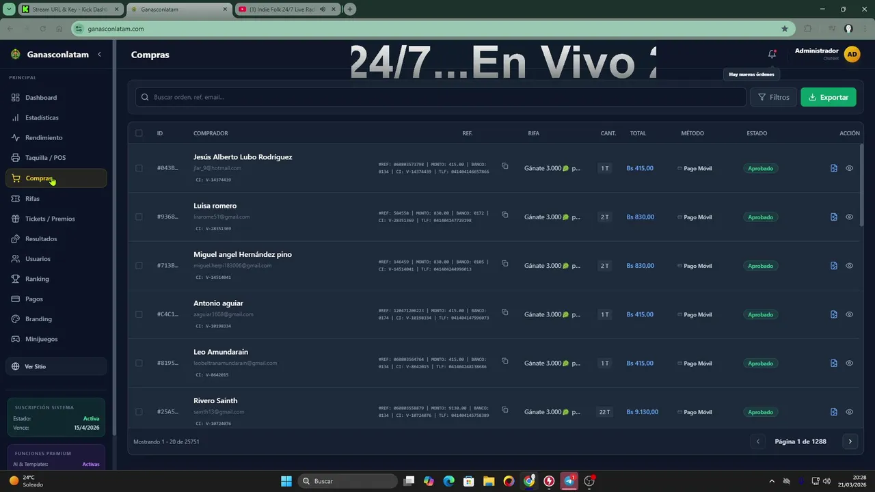This screenshot has height=492, width=875.
Task: Copy reference for Luisa romero order
Action: [x=504, y=215]
